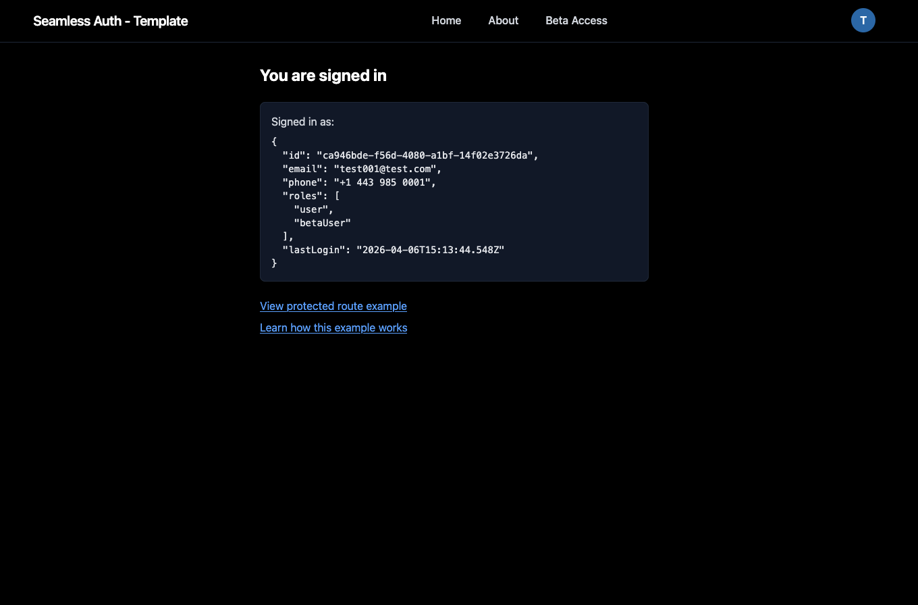Click the "You are signed in" heading
Viewport: 918px width, 605px height.
tap(323, 75)
